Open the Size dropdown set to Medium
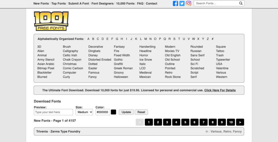The width and height of the screenshot is (278, 142). tap(84, 112)
